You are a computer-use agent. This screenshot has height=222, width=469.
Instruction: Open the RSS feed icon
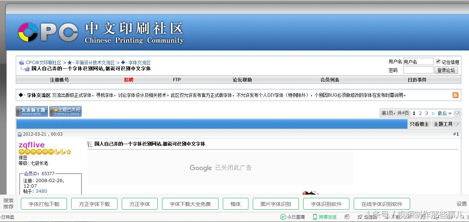[455, 95]
